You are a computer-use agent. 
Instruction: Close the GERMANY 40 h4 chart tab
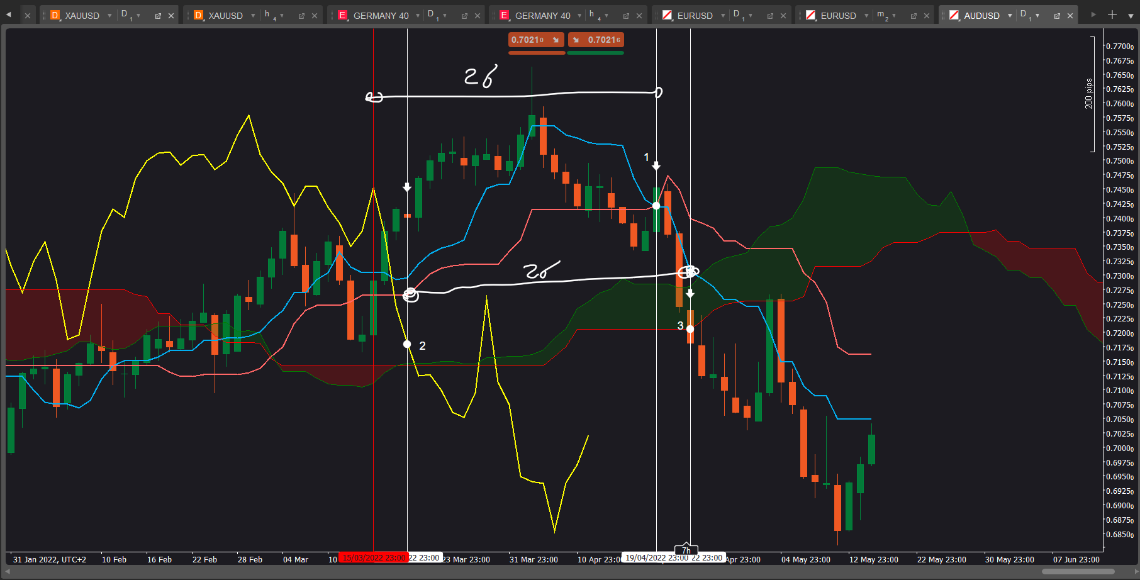(639, 16)
